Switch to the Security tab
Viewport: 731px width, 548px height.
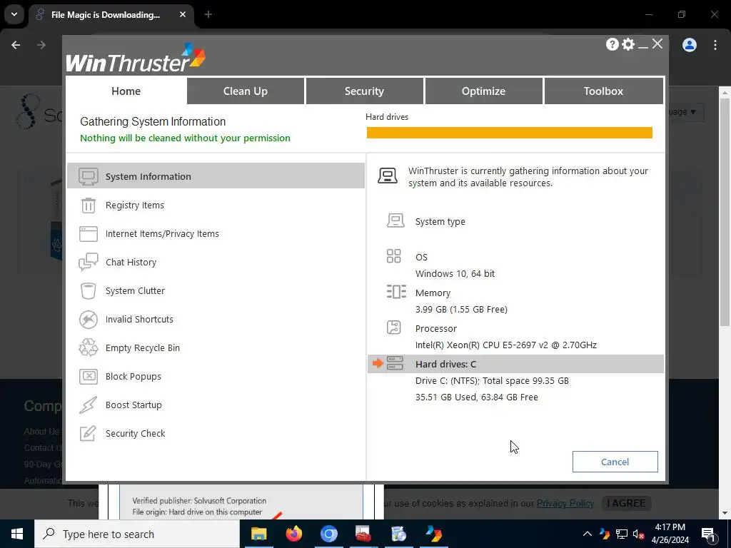click(x=364, y=91)
